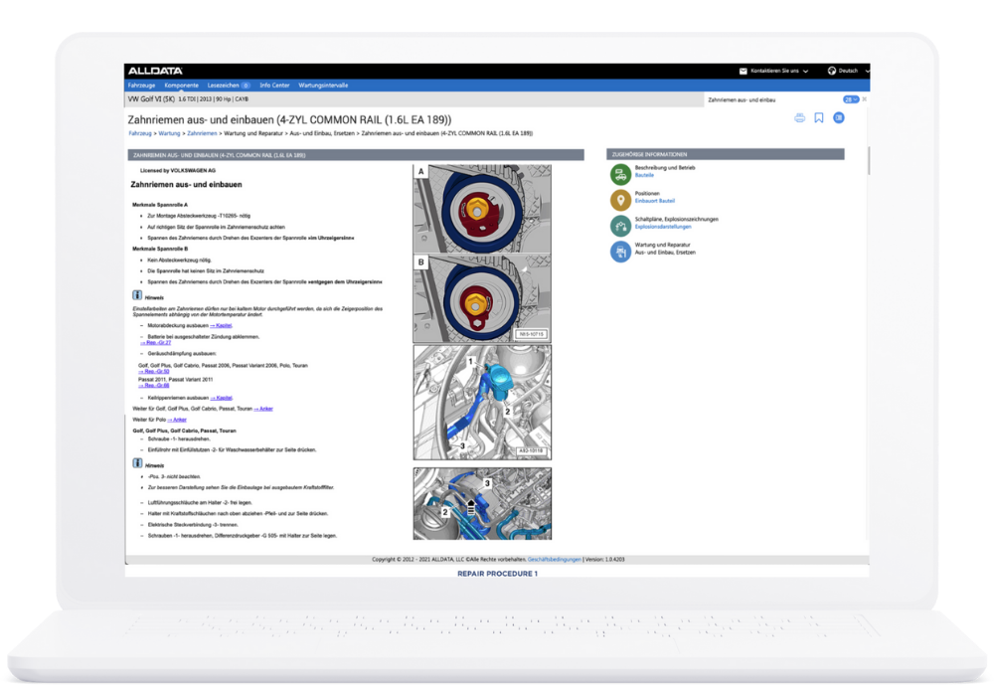Click the teal Schaltpläne icon

(620, 226)
